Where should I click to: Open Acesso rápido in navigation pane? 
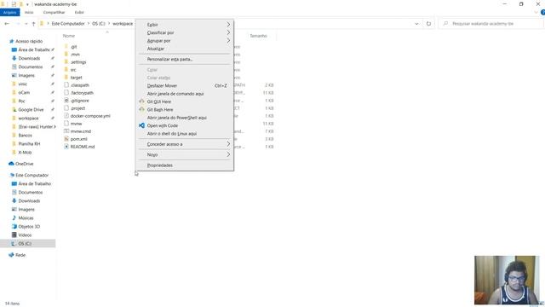coord(29,41)
